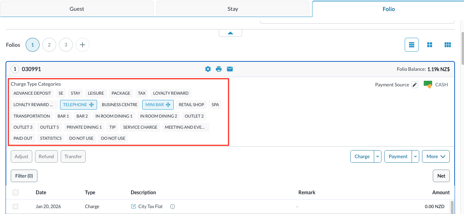Collapse the upper panel with up arrow
This screenshot has width=464, height=214.
click(230, 33)
